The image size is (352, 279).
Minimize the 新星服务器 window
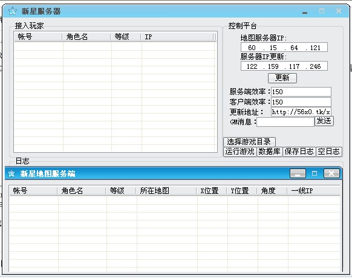pyautogui.click(x=305, y=12)
